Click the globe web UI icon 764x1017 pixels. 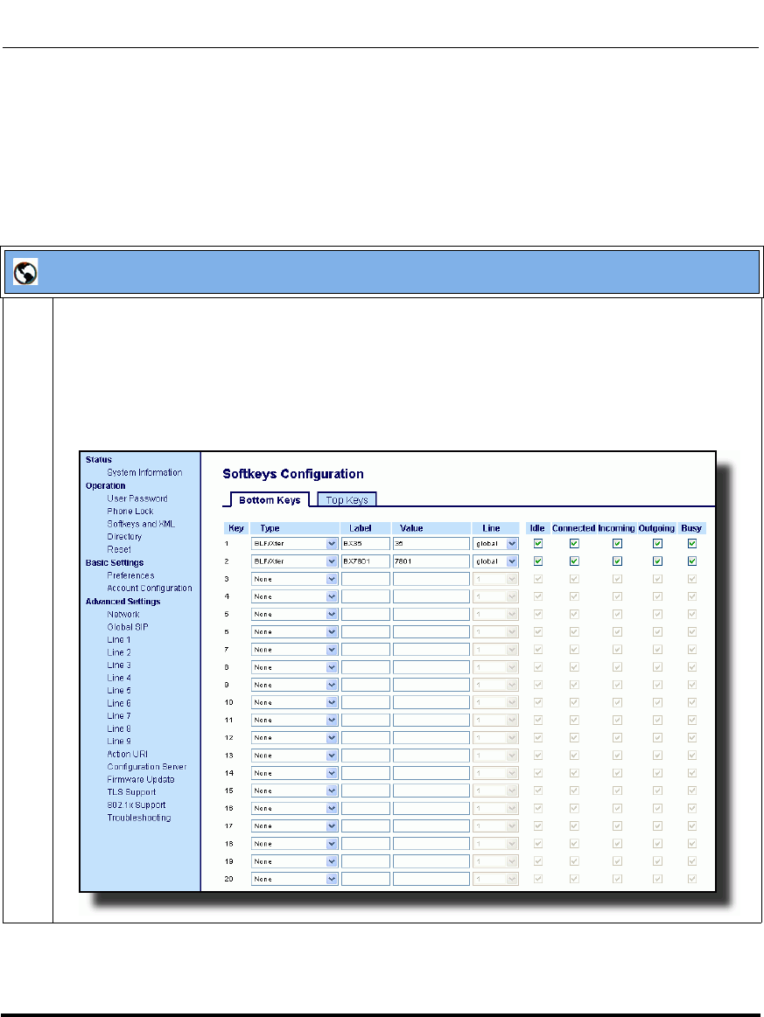[x=25, y=273]
